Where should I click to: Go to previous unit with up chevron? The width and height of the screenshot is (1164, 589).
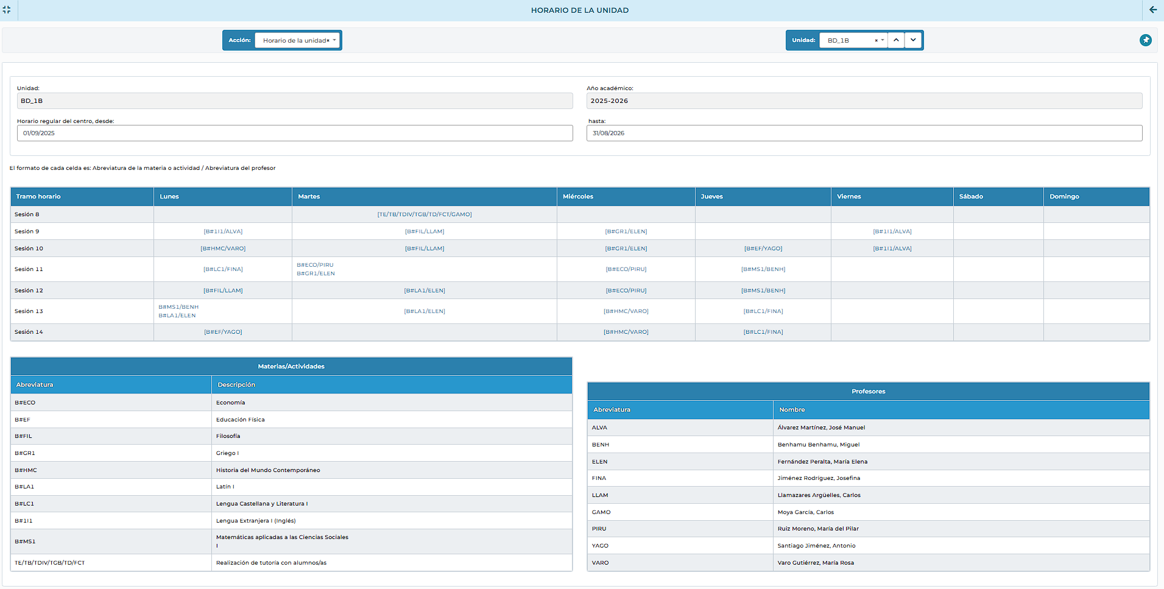point(896,40)
